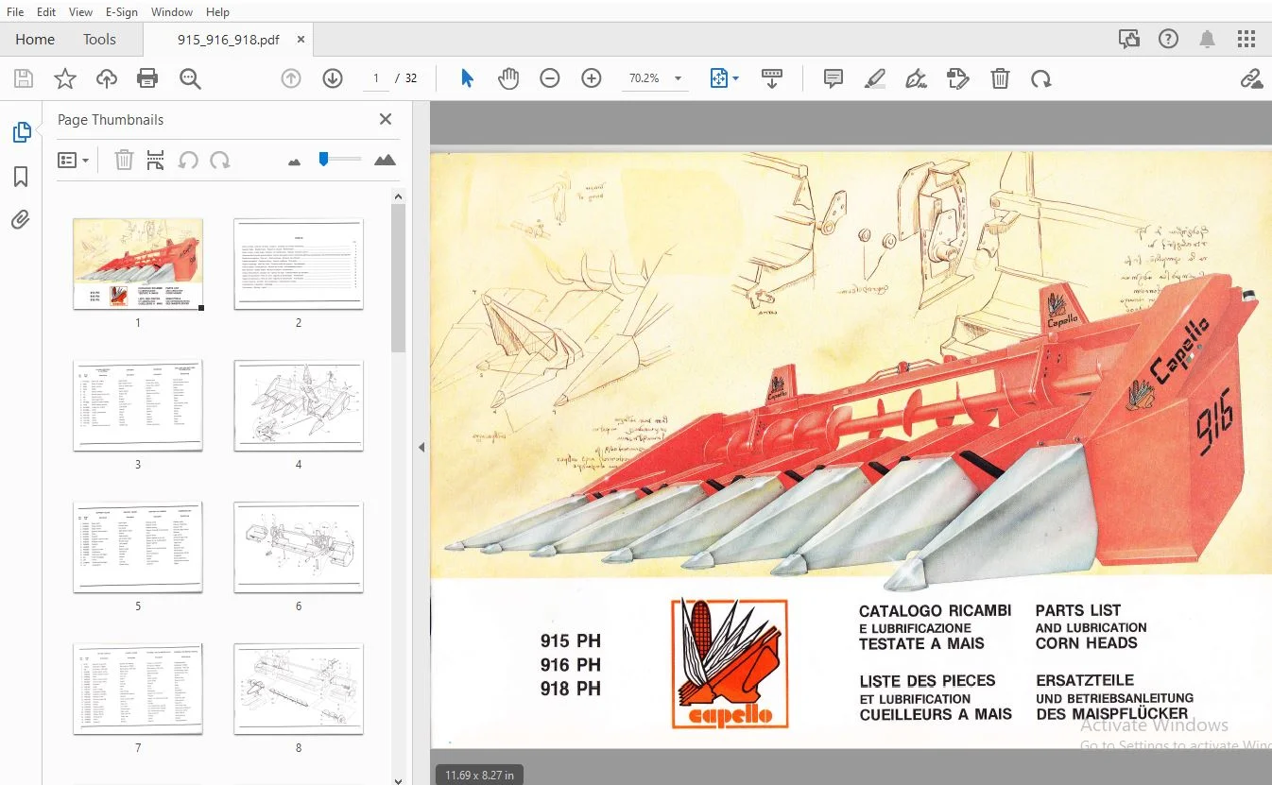Open the share with others icon
The image size is (1272, 785).
(x=1128, y=39)
